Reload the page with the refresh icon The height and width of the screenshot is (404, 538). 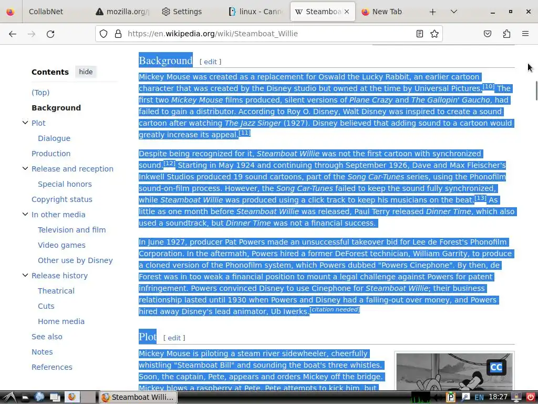[x=50, y=34]
